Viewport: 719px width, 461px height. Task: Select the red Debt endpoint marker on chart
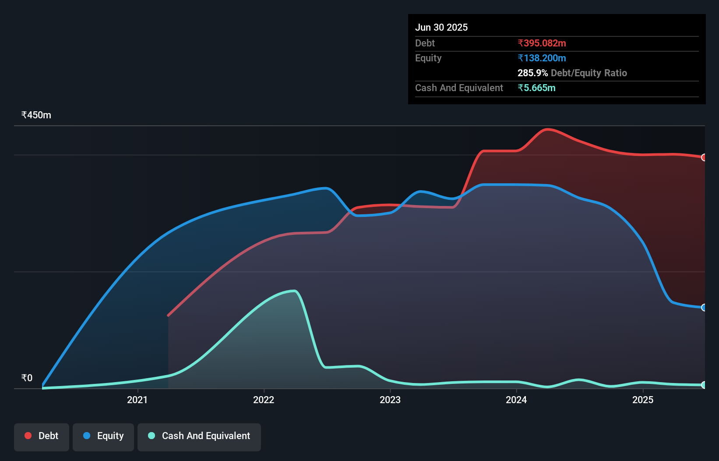(703, 157)
